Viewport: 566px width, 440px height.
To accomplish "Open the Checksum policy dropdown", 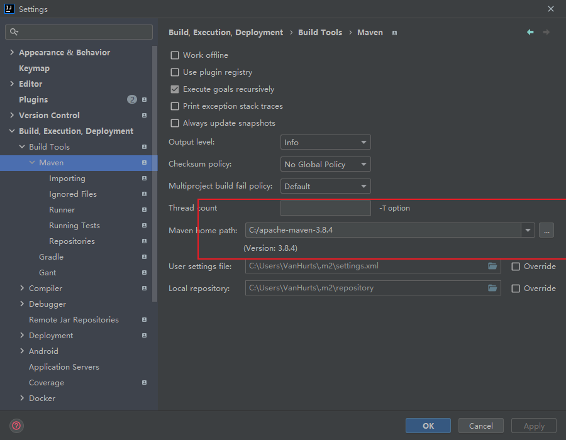I will pos(325,165).
